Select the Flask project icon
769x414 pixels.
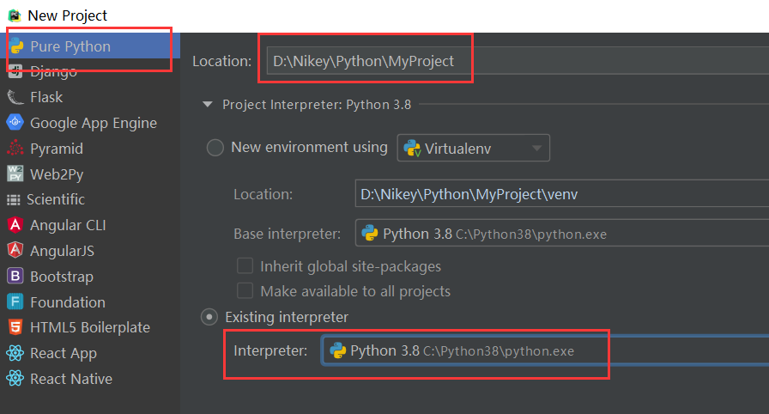pyautogui.click(x=15, y=97)
